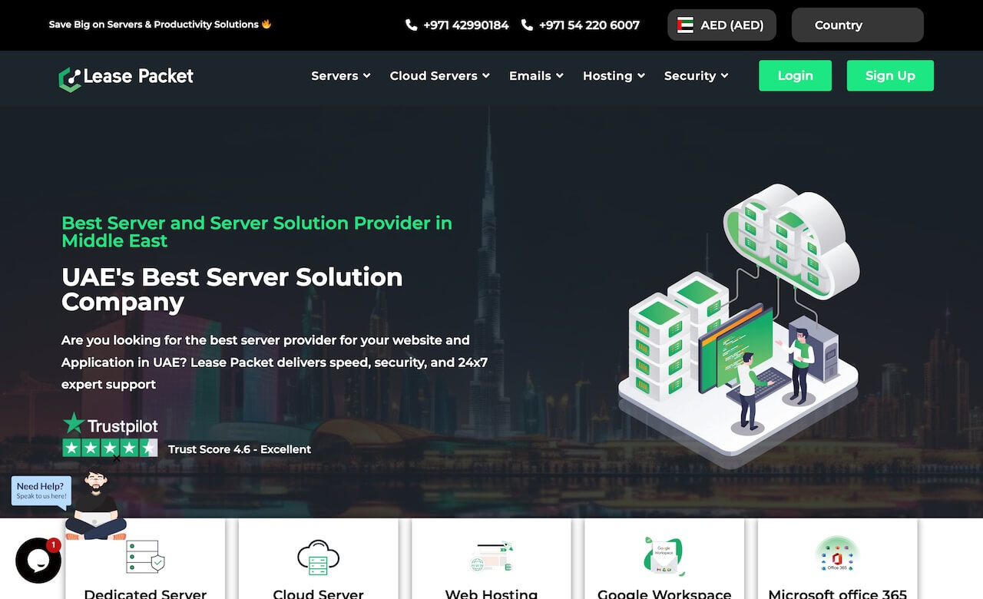The height and width of the screenshot is (599, 983).
Task: Call the +971 42990184 phone number
Action: (458, 25)
